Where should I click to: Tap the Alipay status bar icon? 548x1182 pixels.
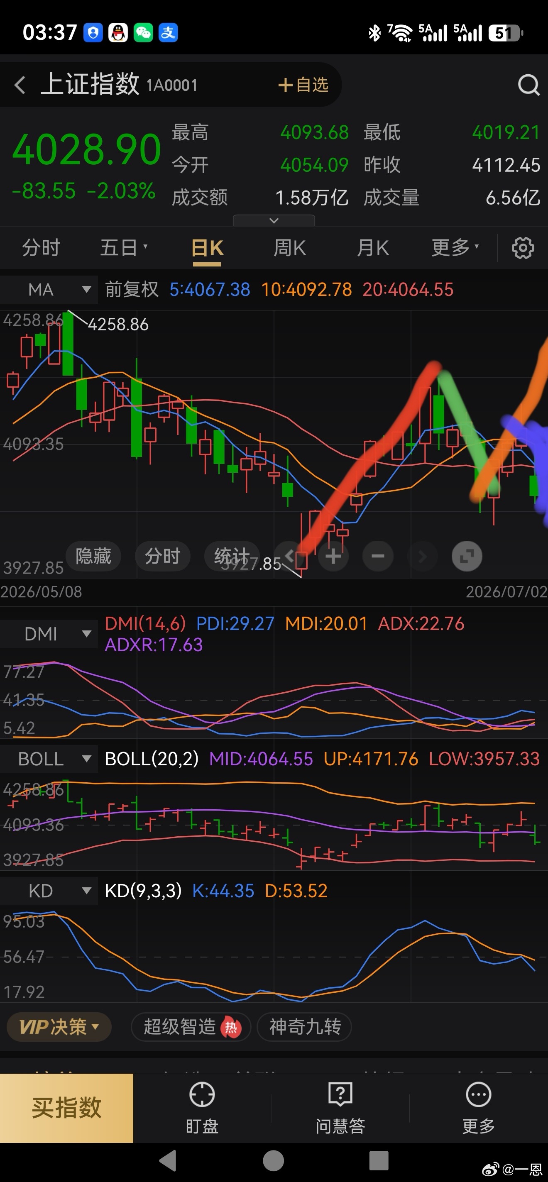click(168, 32)
